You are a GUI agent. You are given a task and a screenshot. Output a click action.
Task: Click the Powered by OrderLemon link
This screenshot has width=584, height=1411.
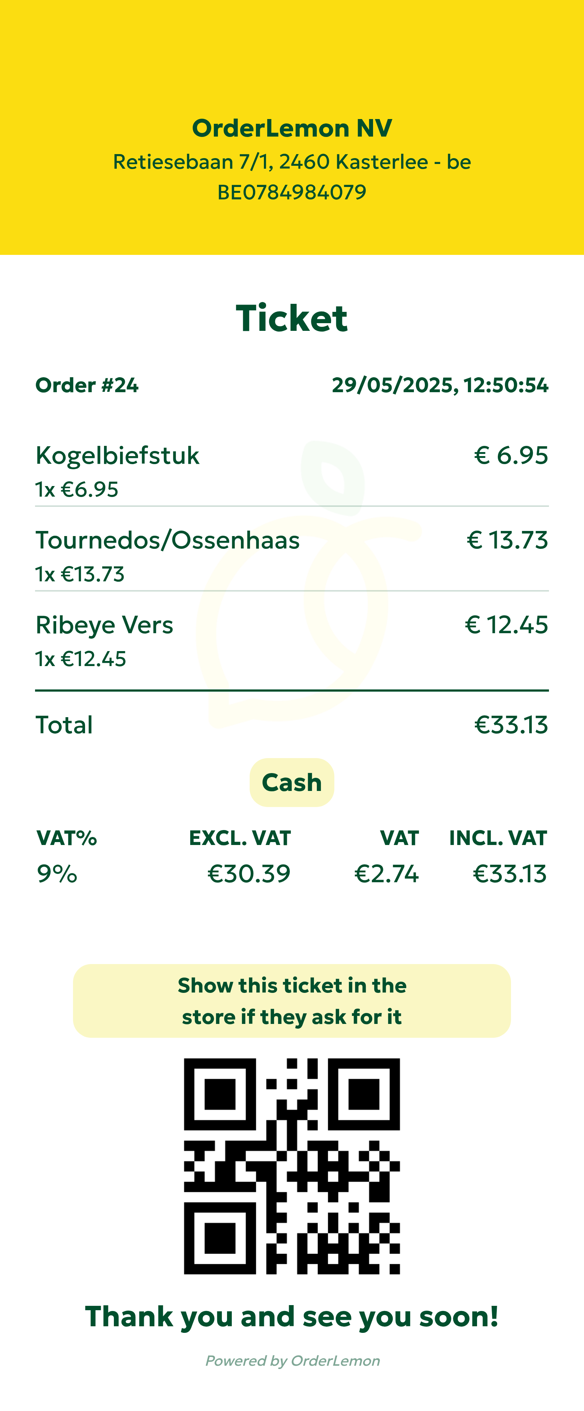pos(292,1361)
